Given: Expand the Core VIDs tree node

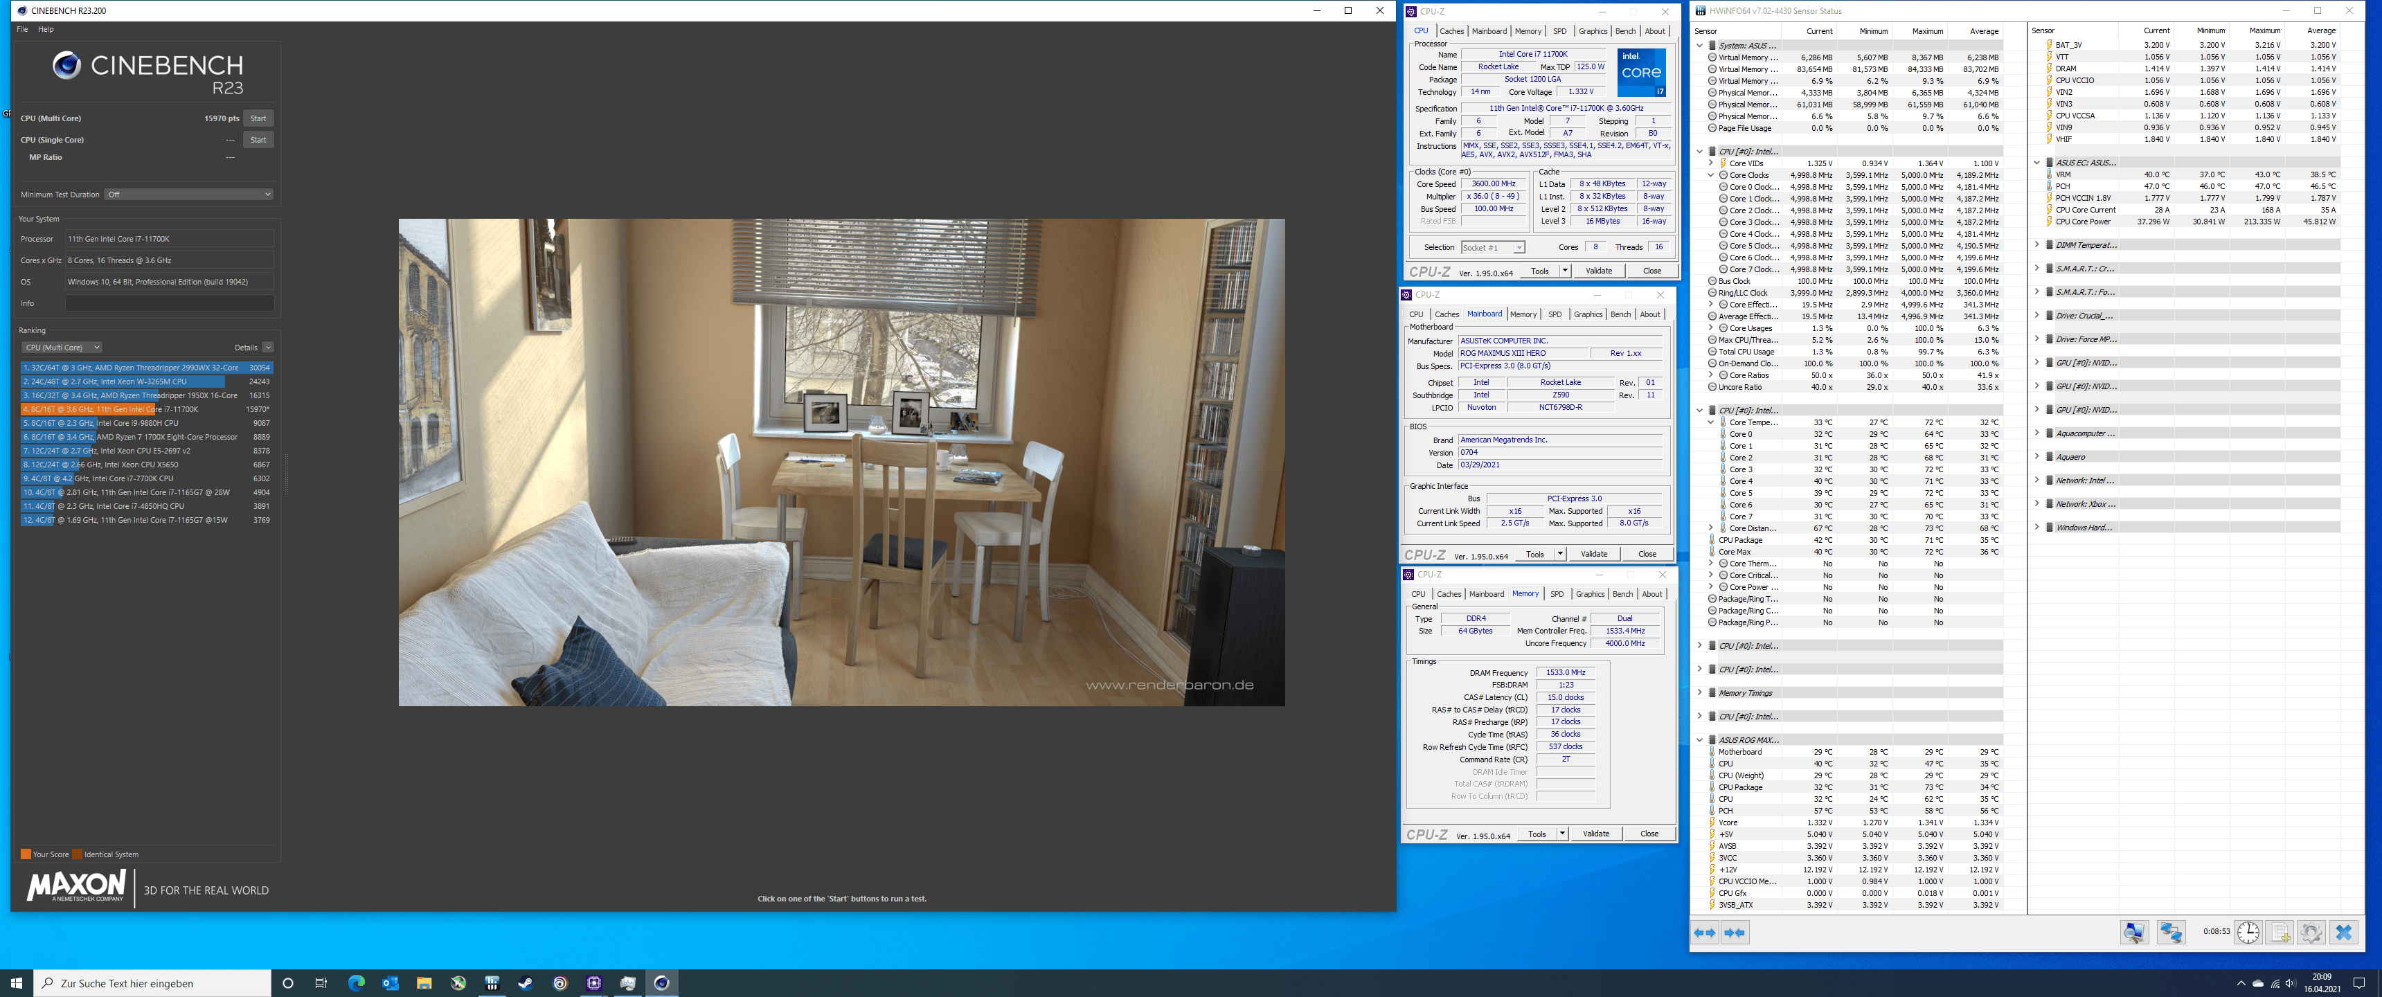Looking at the screenshot, I should tap(1710, 163).
